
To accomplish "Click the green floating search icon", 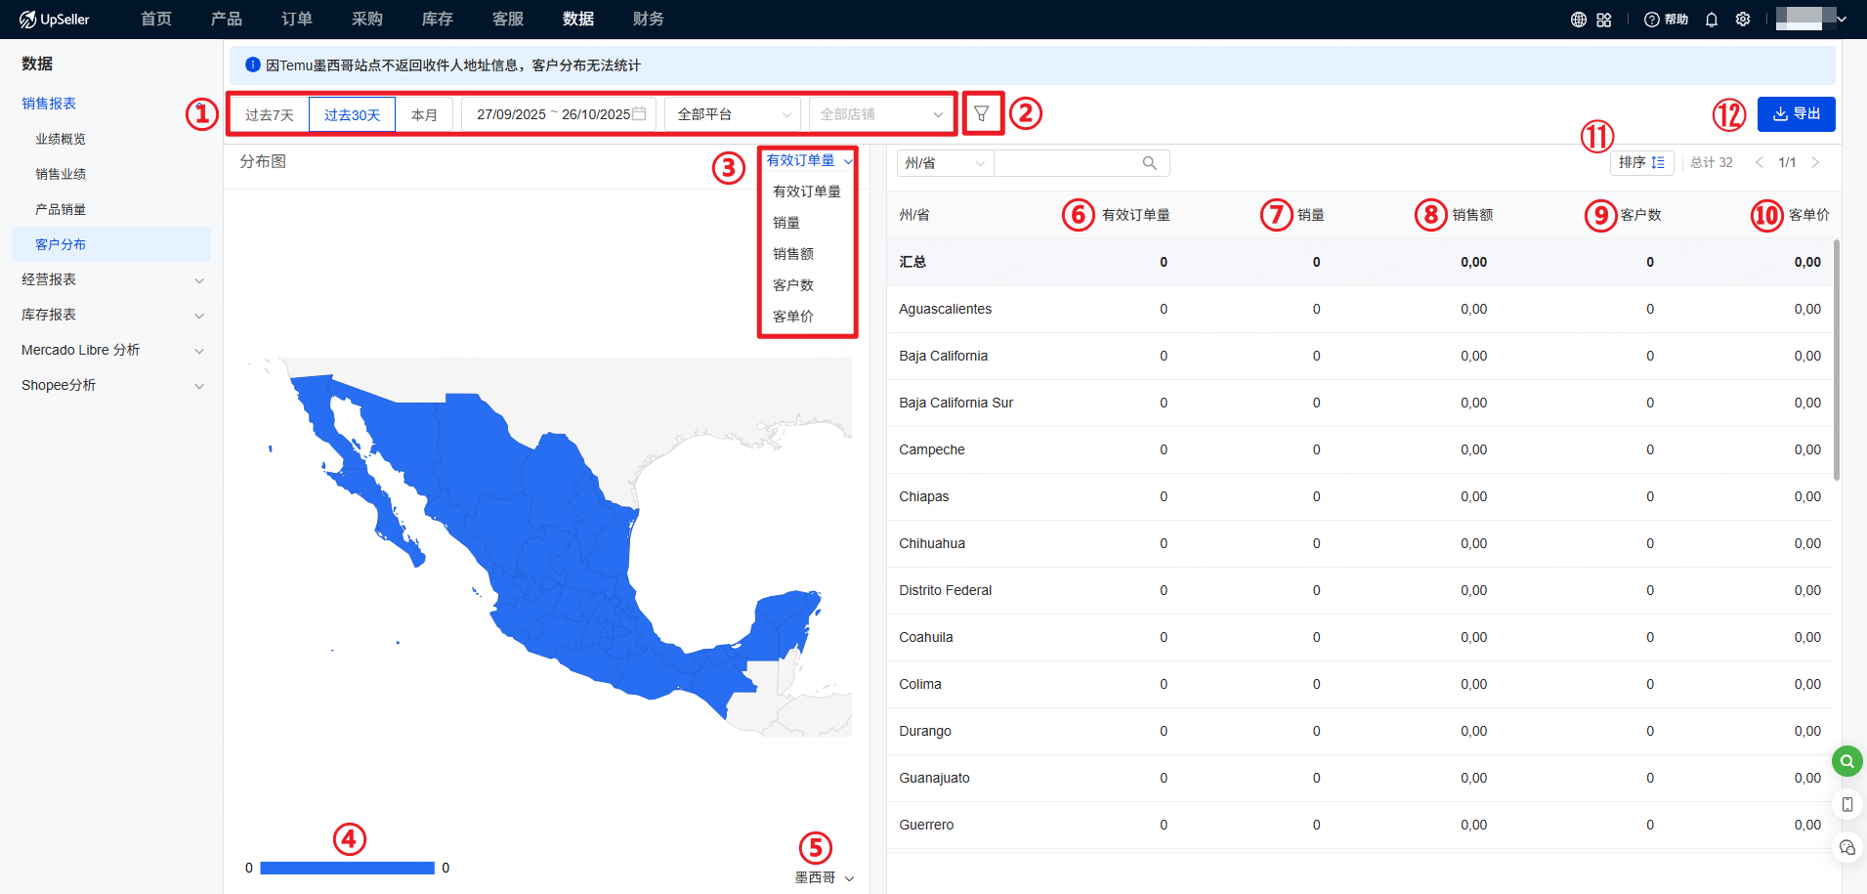I will tap(1846, 761).
